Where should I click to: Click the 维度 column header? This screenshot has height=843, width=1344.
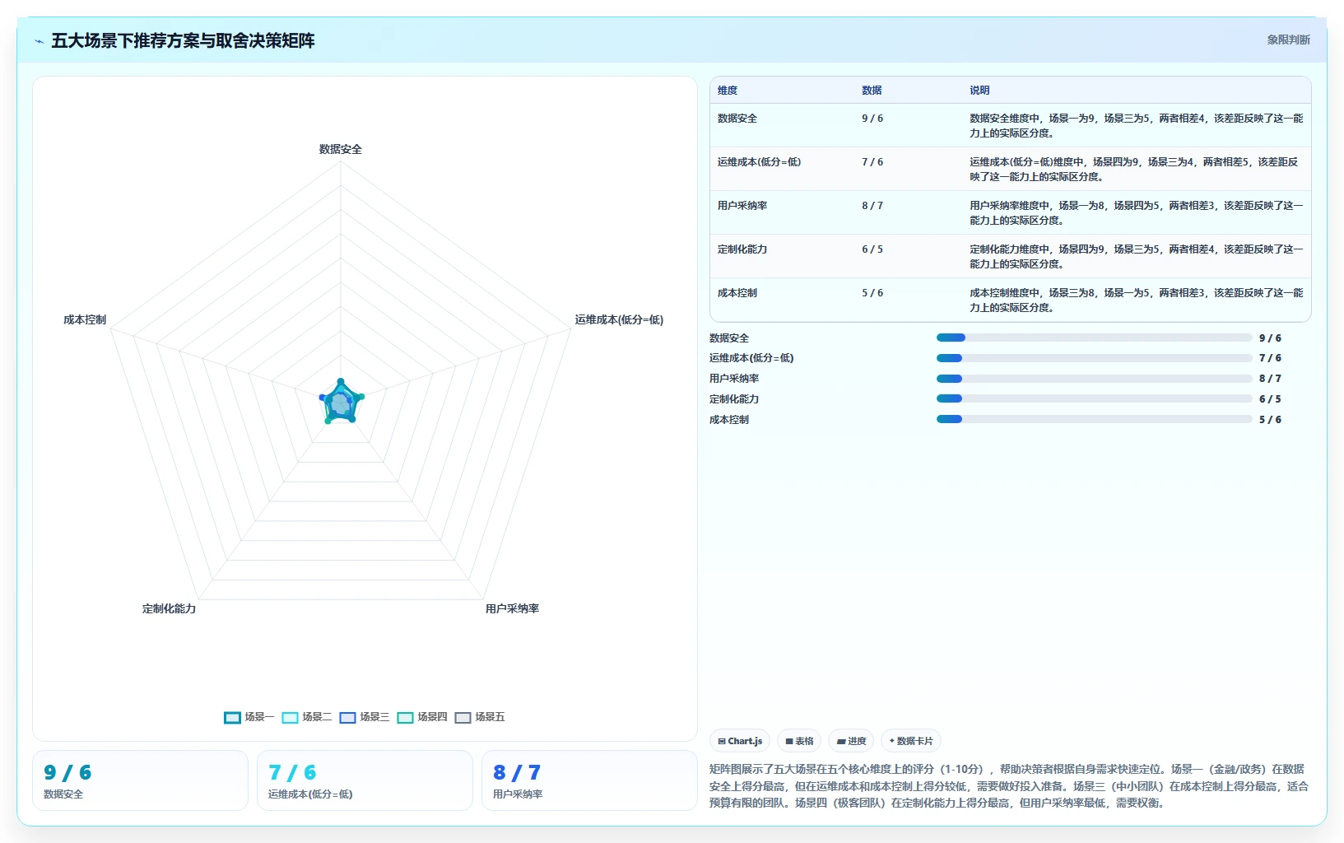728,91
